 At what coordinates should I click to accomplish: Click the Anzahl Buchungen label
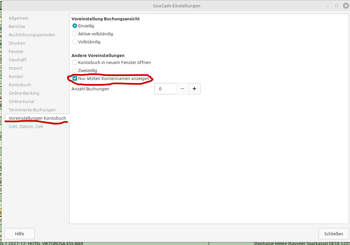[x=90, y=89]
